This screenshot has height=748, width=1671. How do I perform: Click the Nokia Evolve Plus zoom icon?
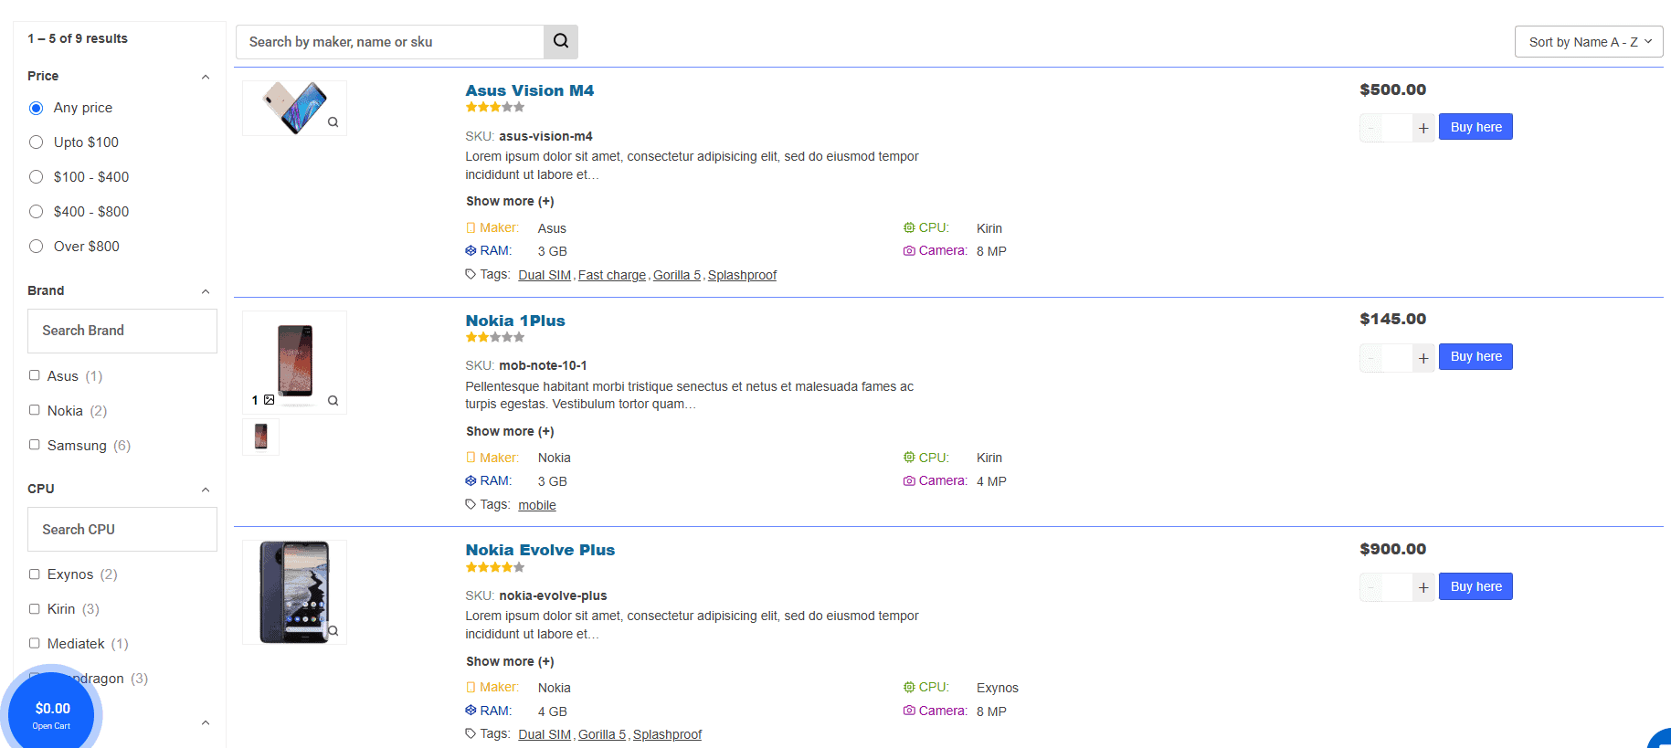(x=333, y=631)
